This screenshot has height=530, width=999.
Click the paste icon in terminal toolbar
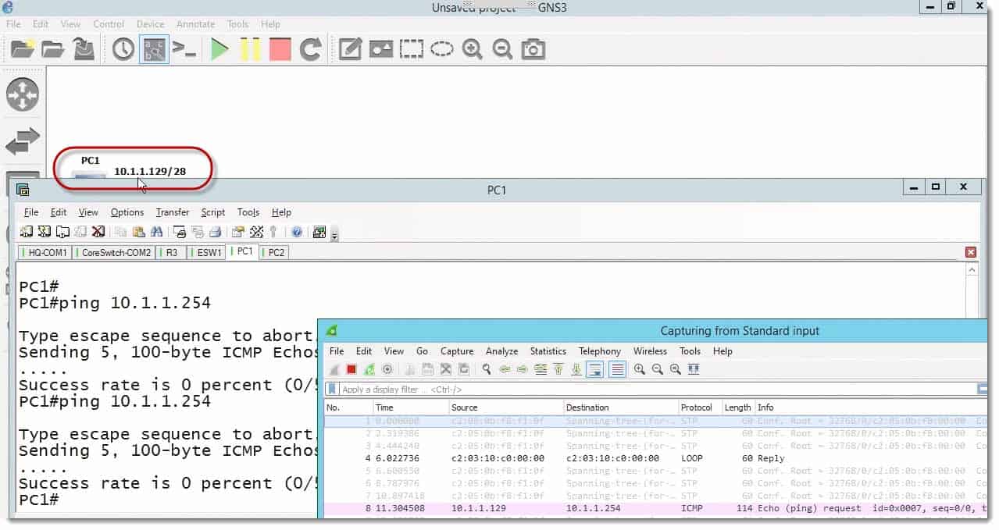(138, 232)
